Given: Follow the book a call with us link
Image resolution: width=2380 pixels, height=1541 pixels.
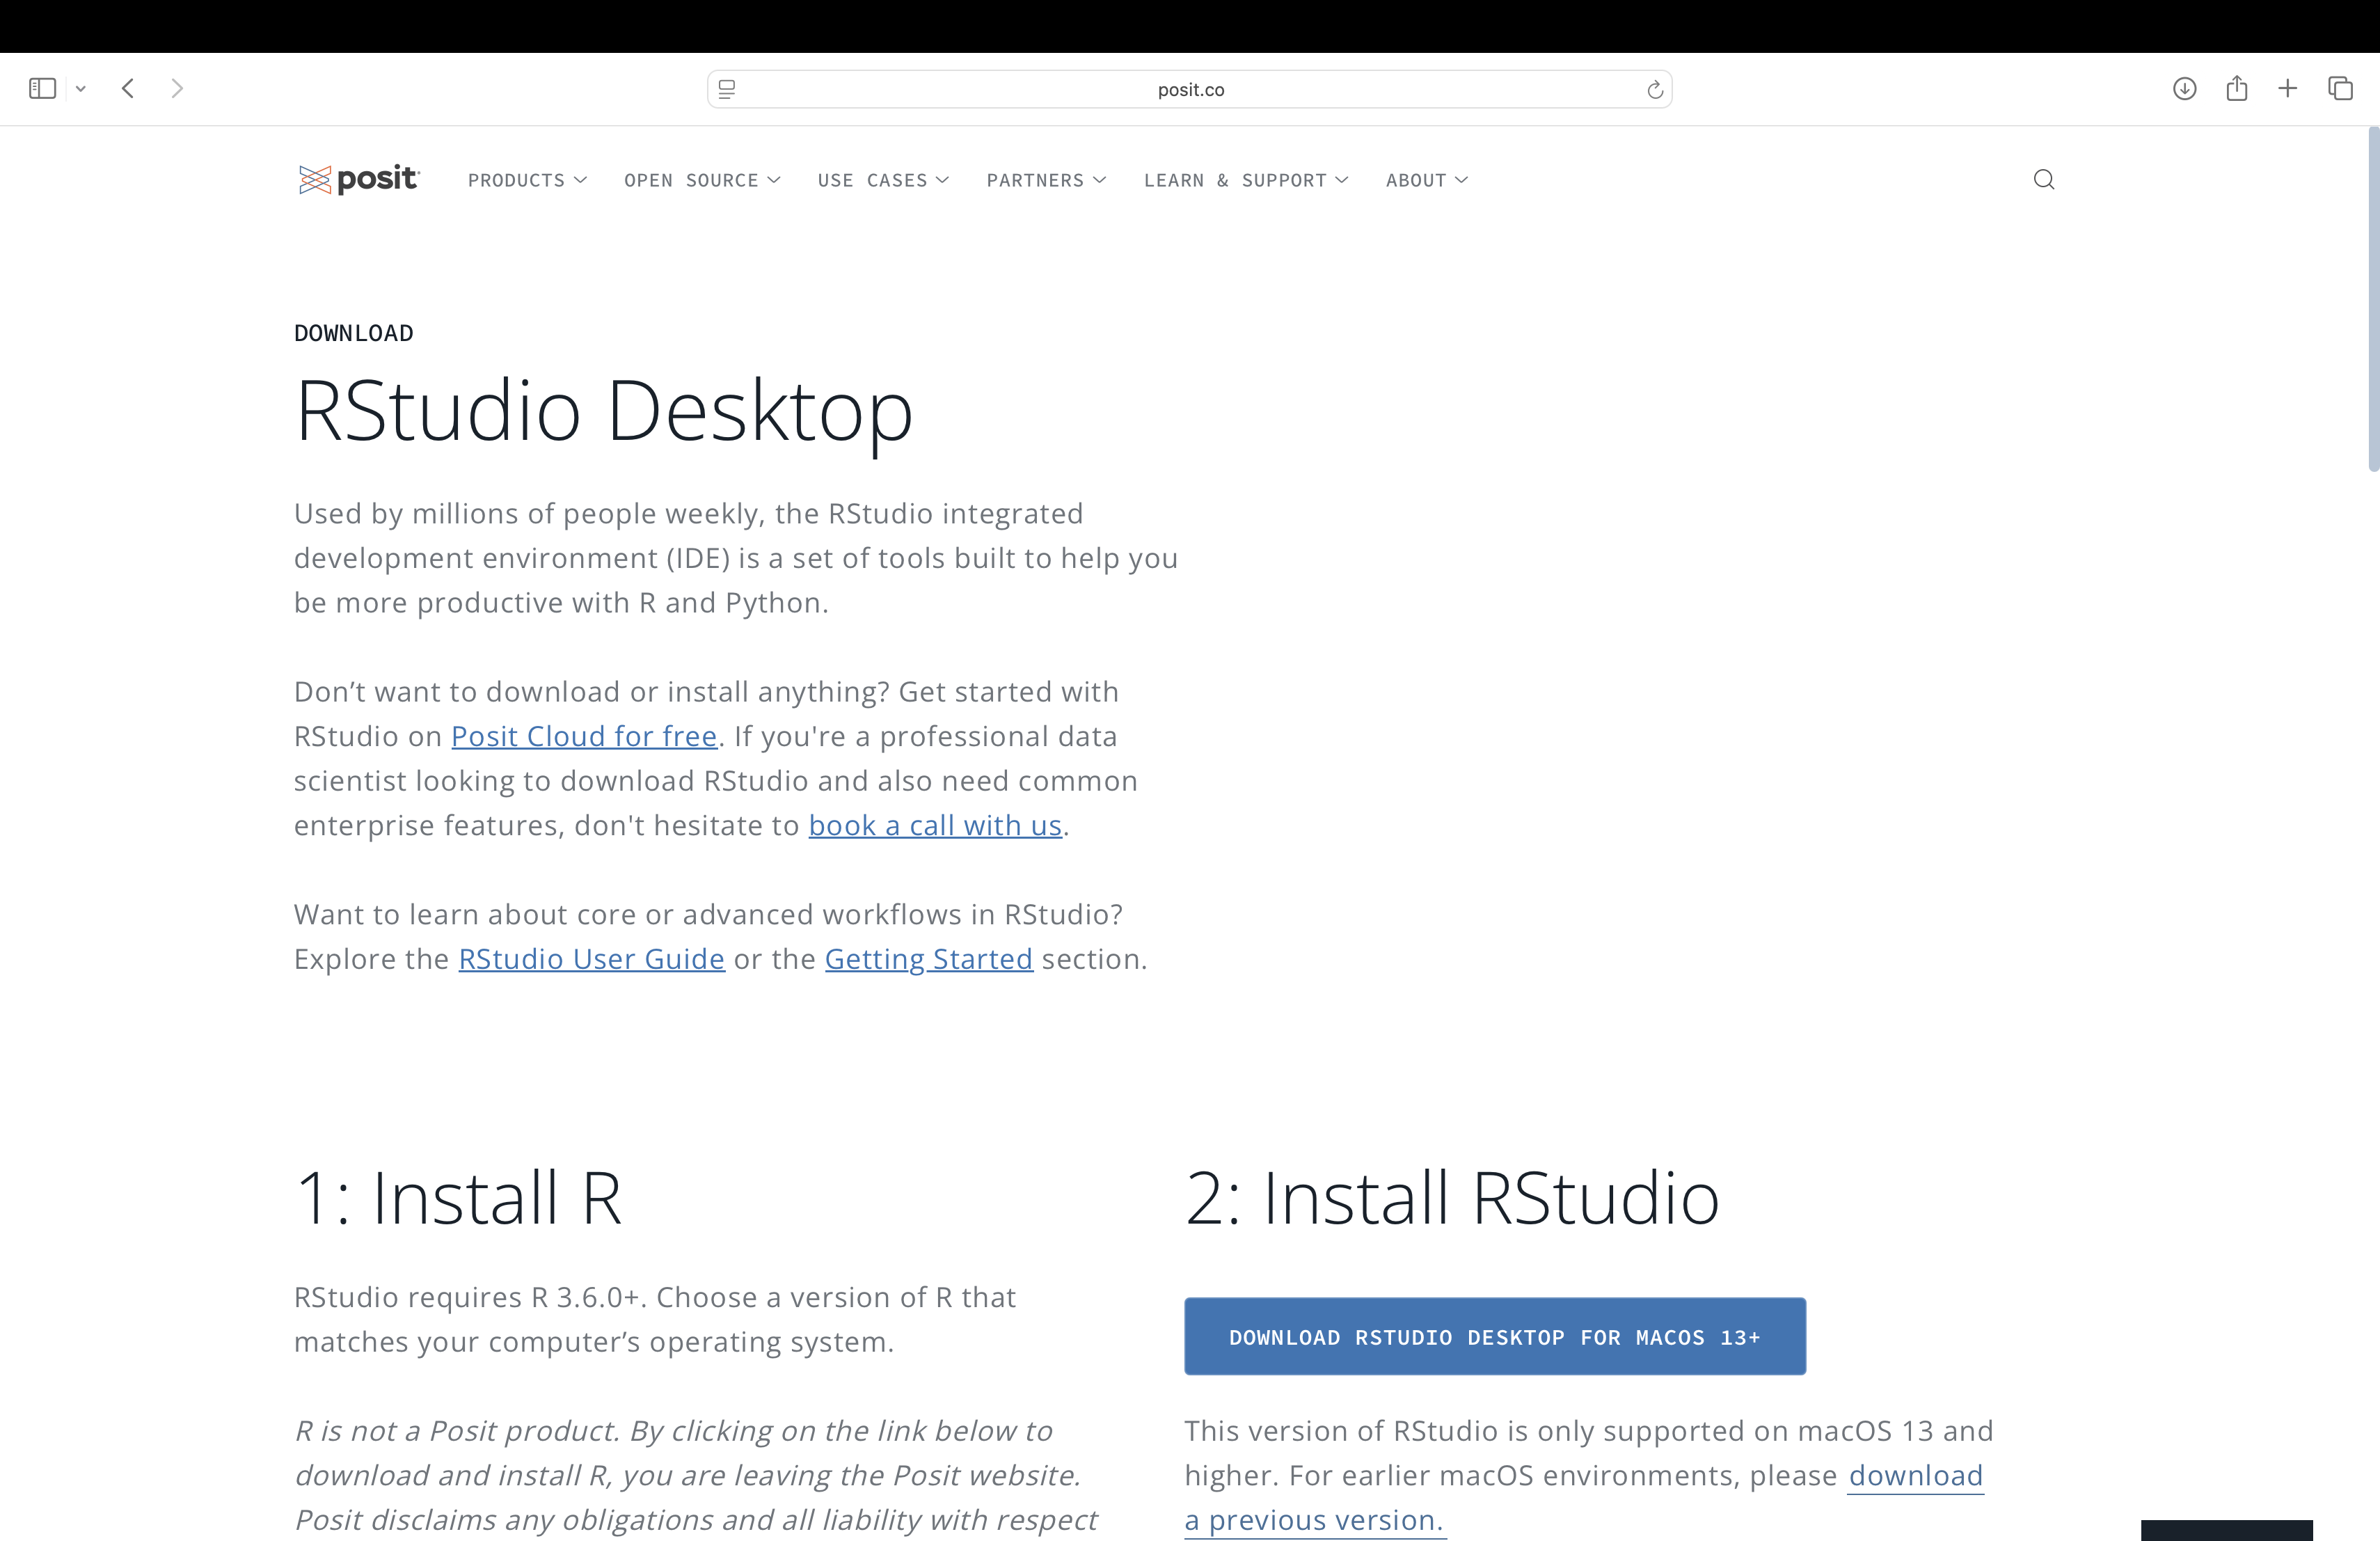Looking at the screenshot, I should pyautogui.click(x=935, y=825).
